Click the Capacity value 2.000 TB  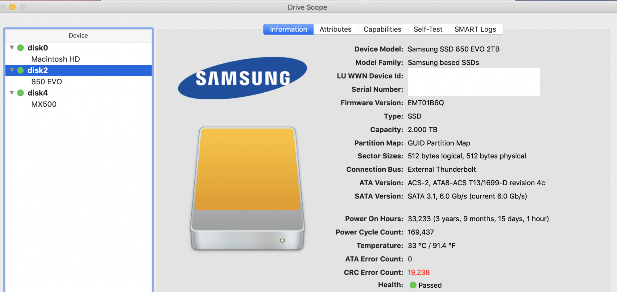422,130
